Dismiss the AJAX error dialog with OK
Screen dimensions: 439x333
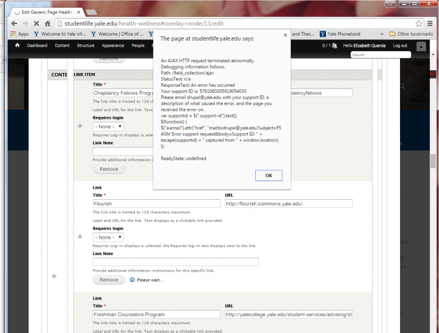[268, 176]
